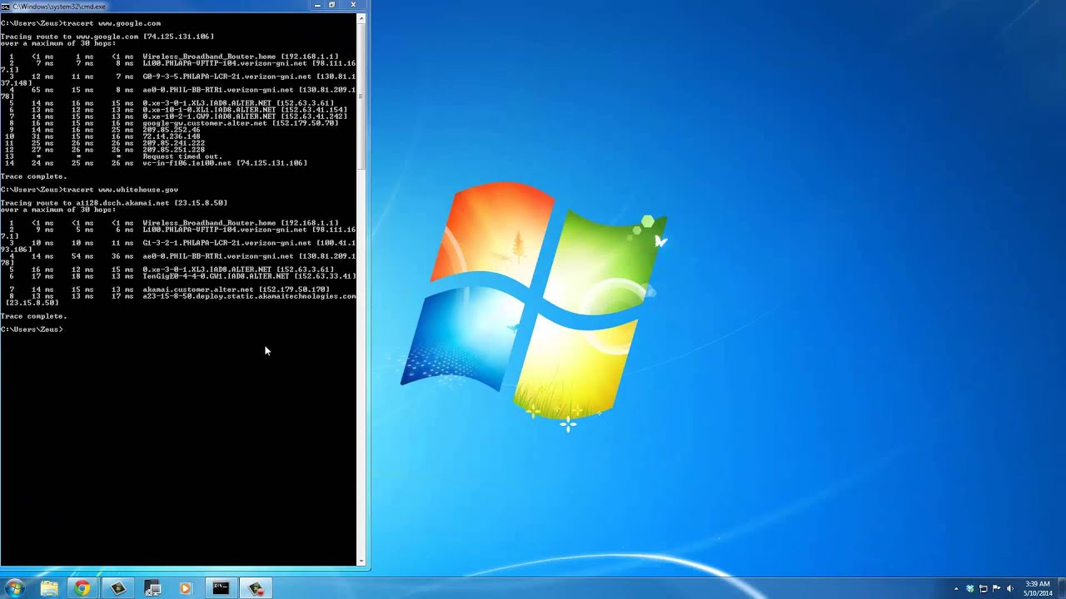Click the '209.85.241.222' hop row
The image size is (1066, 599).
[x=105, y=143]
